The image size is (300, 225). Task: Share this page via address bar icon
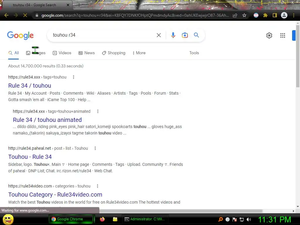pos(235,15)
